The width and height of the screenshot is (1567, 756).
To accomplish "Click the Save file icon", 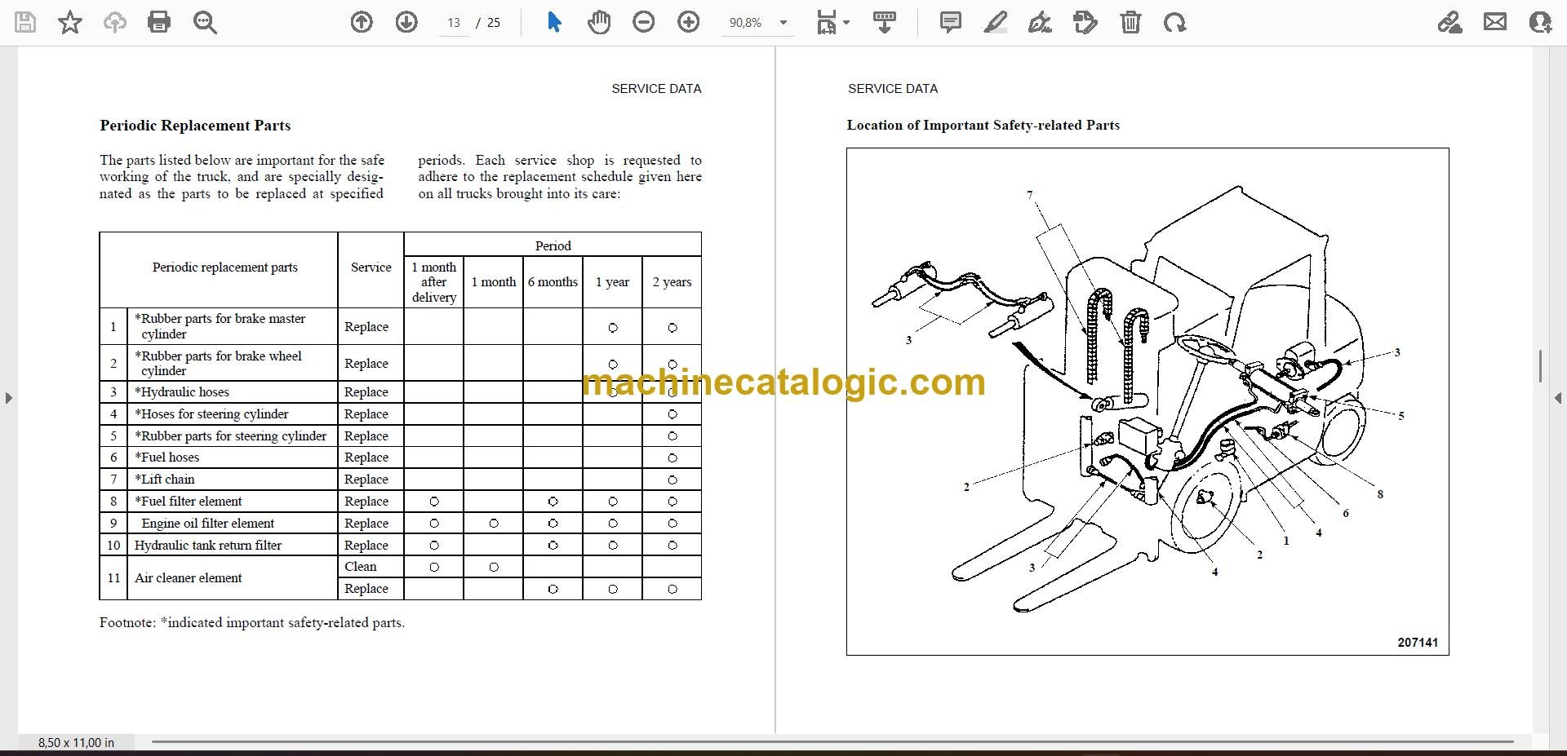I will (25, 22).
